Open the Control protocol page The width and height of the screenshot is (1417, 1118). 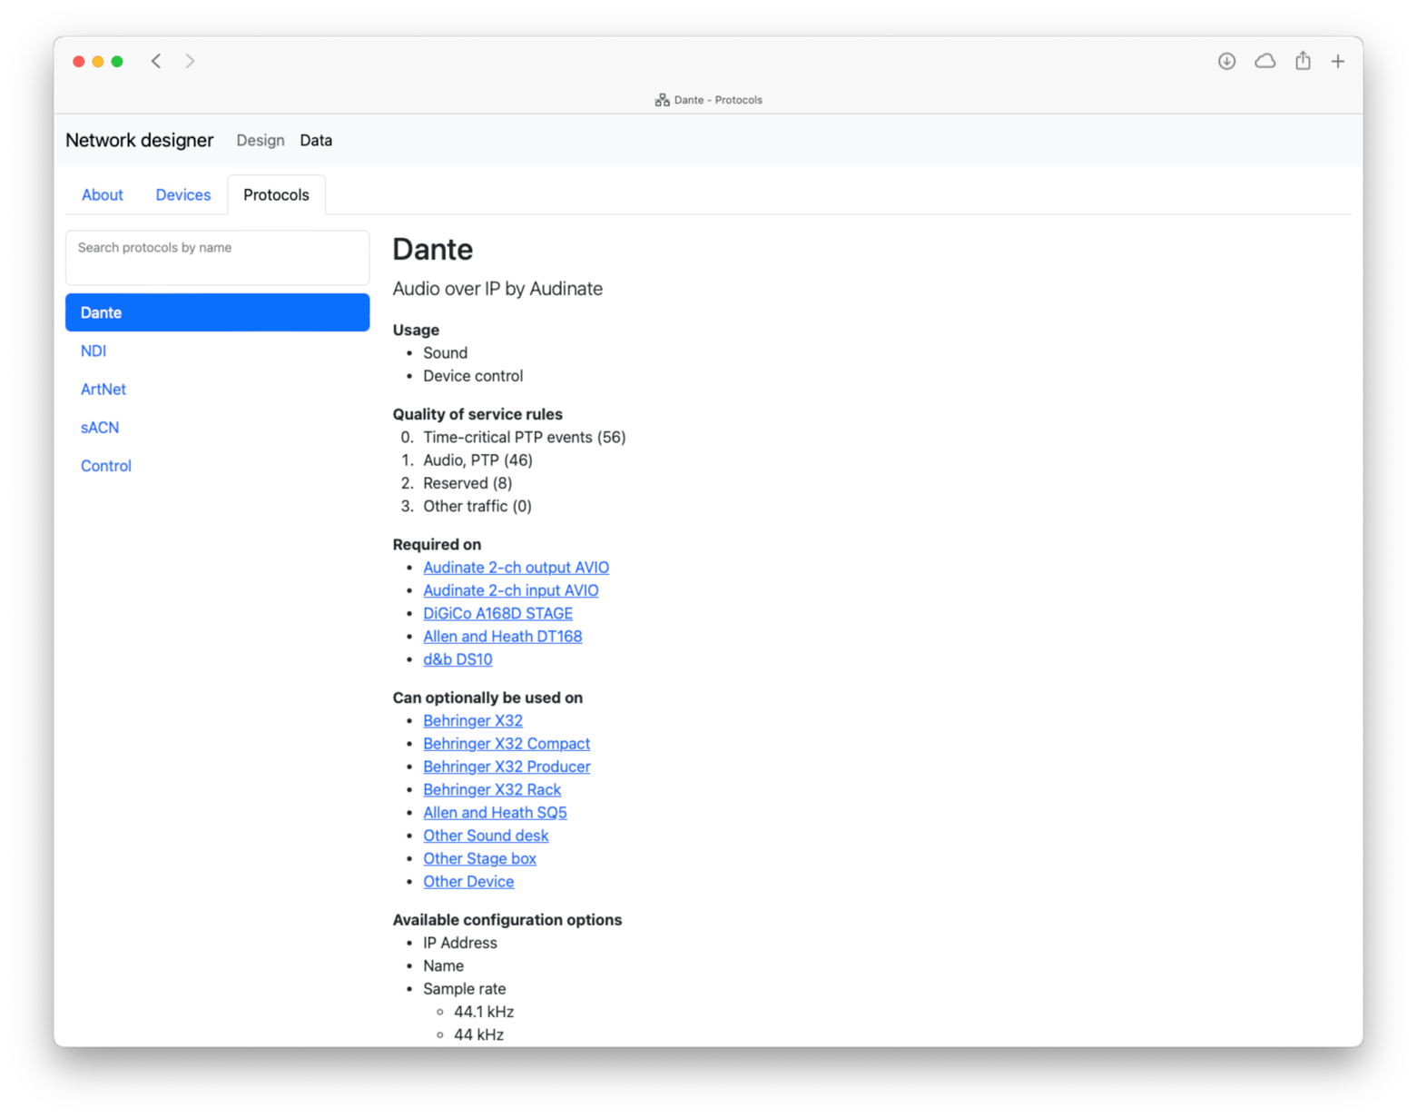pos(105,465)
